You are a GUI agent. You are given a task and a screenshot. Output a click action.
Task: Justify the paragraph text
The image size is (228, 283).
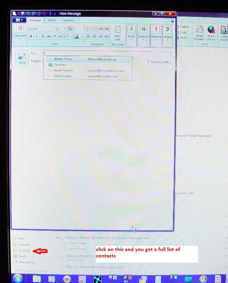[106, 37]
